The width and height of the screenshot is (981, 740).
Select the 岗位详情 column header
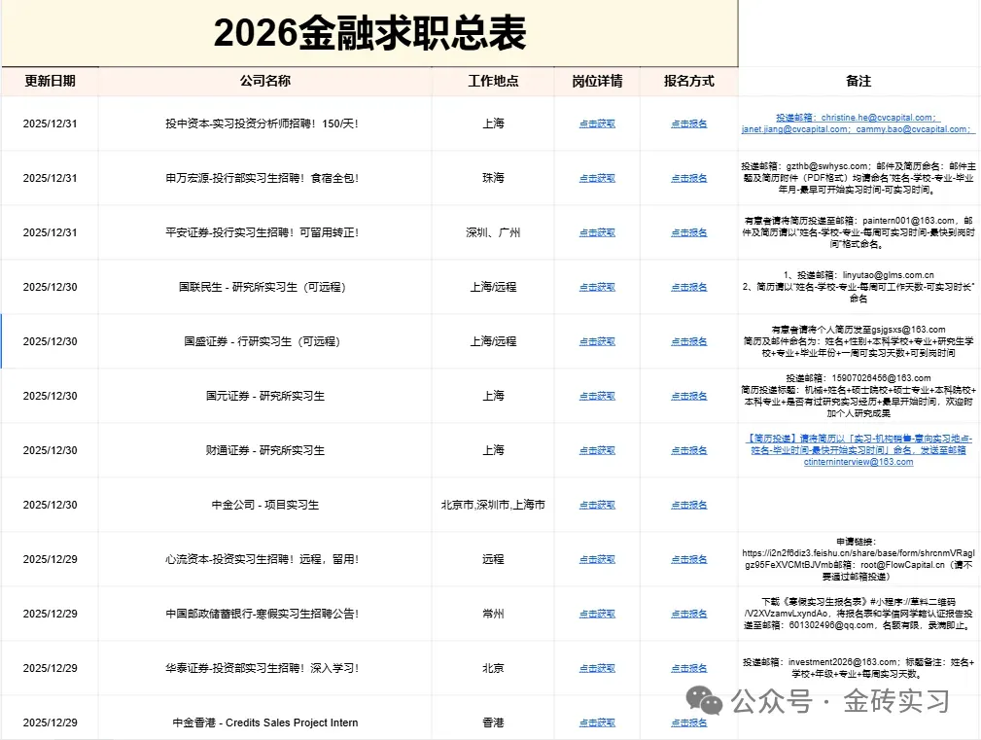[597, 81]
